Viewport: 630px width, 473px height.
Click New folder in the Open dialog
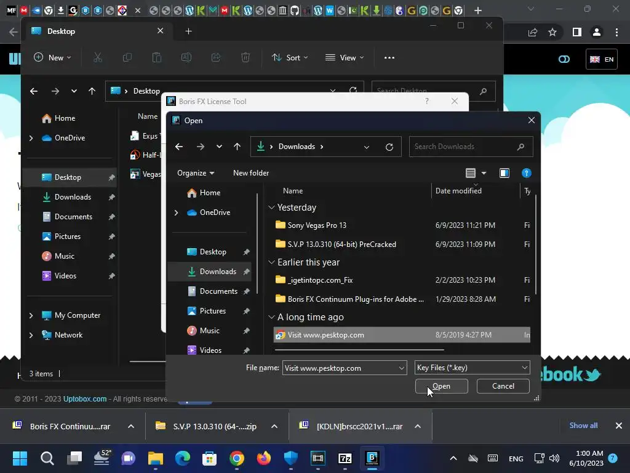click(251, 173)
